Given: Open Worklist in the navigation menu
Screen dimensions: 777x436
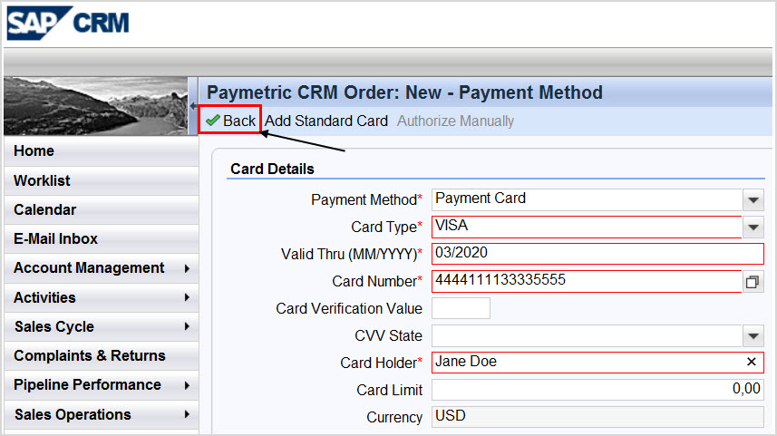Looking at the screenshot, I should [x=101, y=180].
